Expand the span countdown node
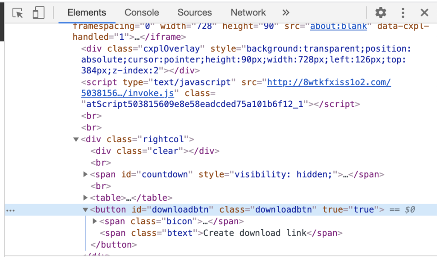This screenshot has width=437, height=257. [85, 174]
